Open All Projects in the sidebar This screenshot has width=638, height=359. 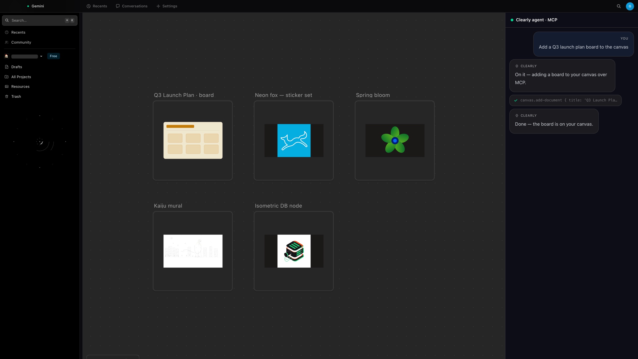(40, 77)
